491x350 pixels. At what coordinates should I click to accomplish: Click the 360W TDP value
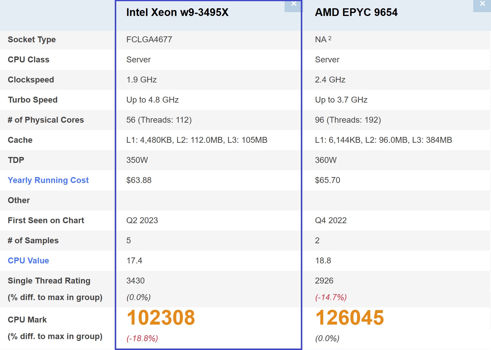[x=326, y=160]
